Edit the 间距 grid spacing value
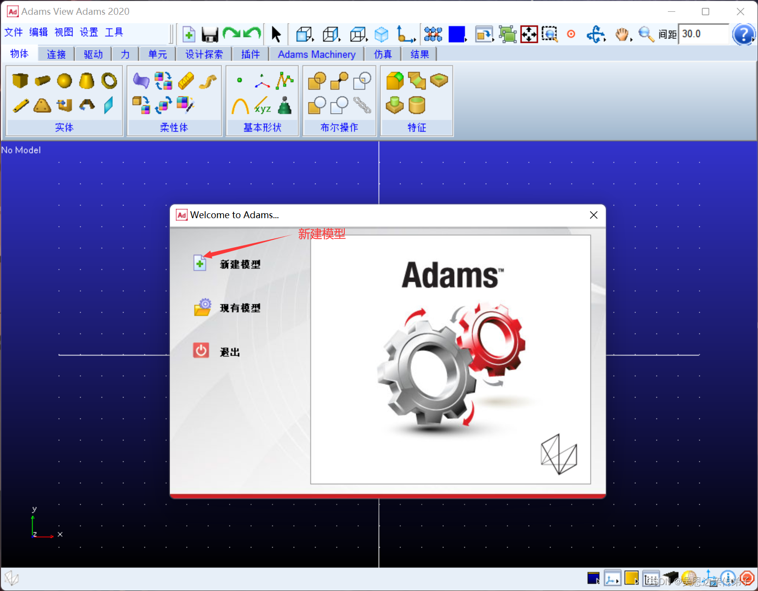This screenshot has height=591, width=758. tap(703, 34)
